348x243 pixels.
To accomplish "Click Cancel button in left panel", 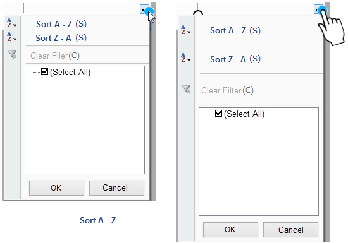I will pyautogui.click(x=117, y=188).
